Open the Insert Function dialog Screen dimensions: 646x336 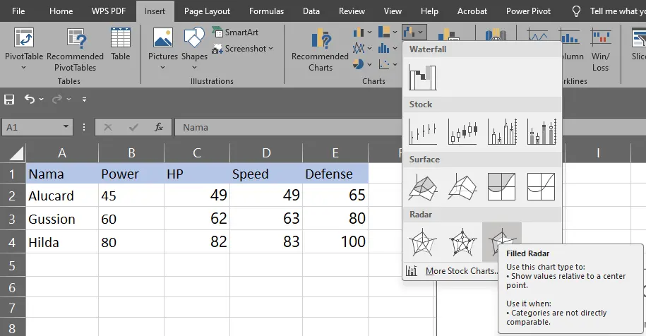tap(159, 127)
